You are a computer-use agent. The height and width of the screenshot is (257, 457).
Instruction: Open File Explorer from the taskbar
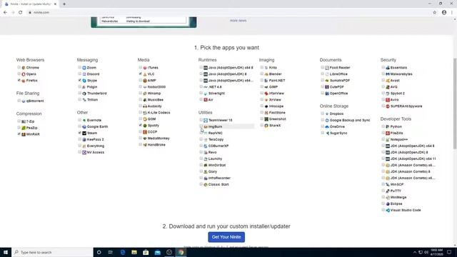pyautogui.click(x=134, y=252)
